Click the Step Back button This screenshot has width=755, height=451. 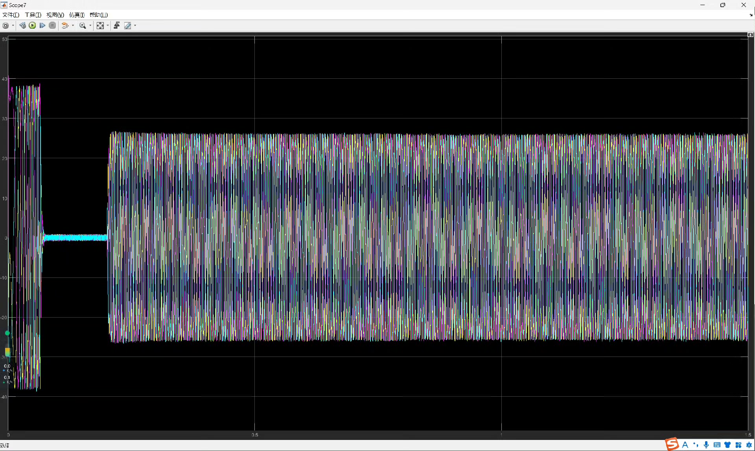click(x=23, y=26)
